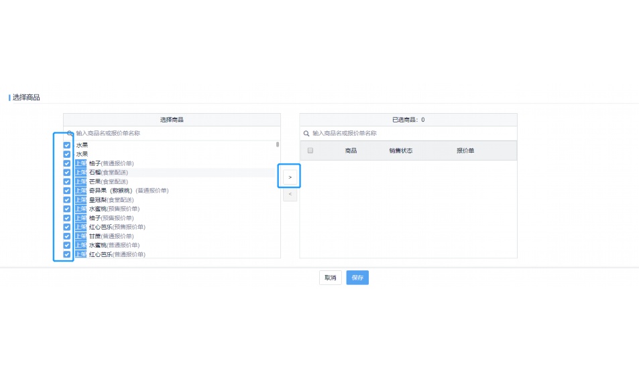Click the move right arrow button
The height and width of the screenshot is (370, 639).
[x=290, y=177]
